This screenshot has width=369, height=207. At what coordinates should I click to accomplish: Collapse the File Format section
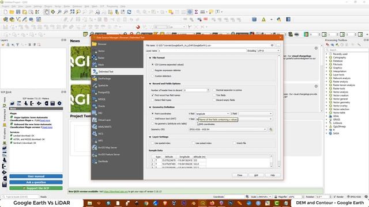coord(150,57)
